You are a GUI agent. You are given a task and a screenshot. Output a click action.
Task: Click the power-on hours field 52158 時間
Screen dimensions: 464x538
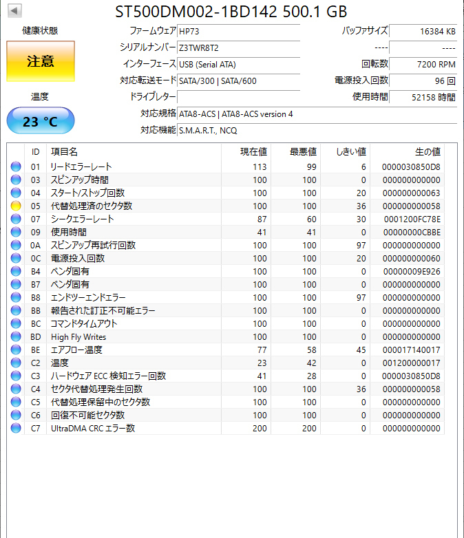pos(423,97)
